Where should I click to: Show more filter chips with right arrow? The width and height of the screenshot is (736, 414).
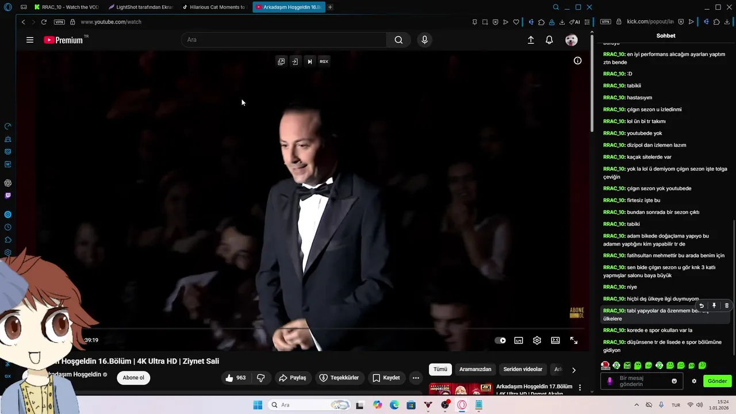point(573,370)
